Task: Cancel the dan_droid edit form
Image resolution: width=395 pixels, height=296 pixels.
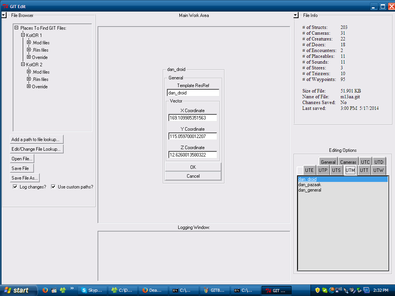Action: tap(193, 176)
